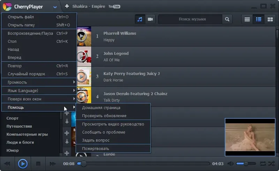Screen dimensions: 279x171
Task: Click the playback seek slider
Action: 143,164
